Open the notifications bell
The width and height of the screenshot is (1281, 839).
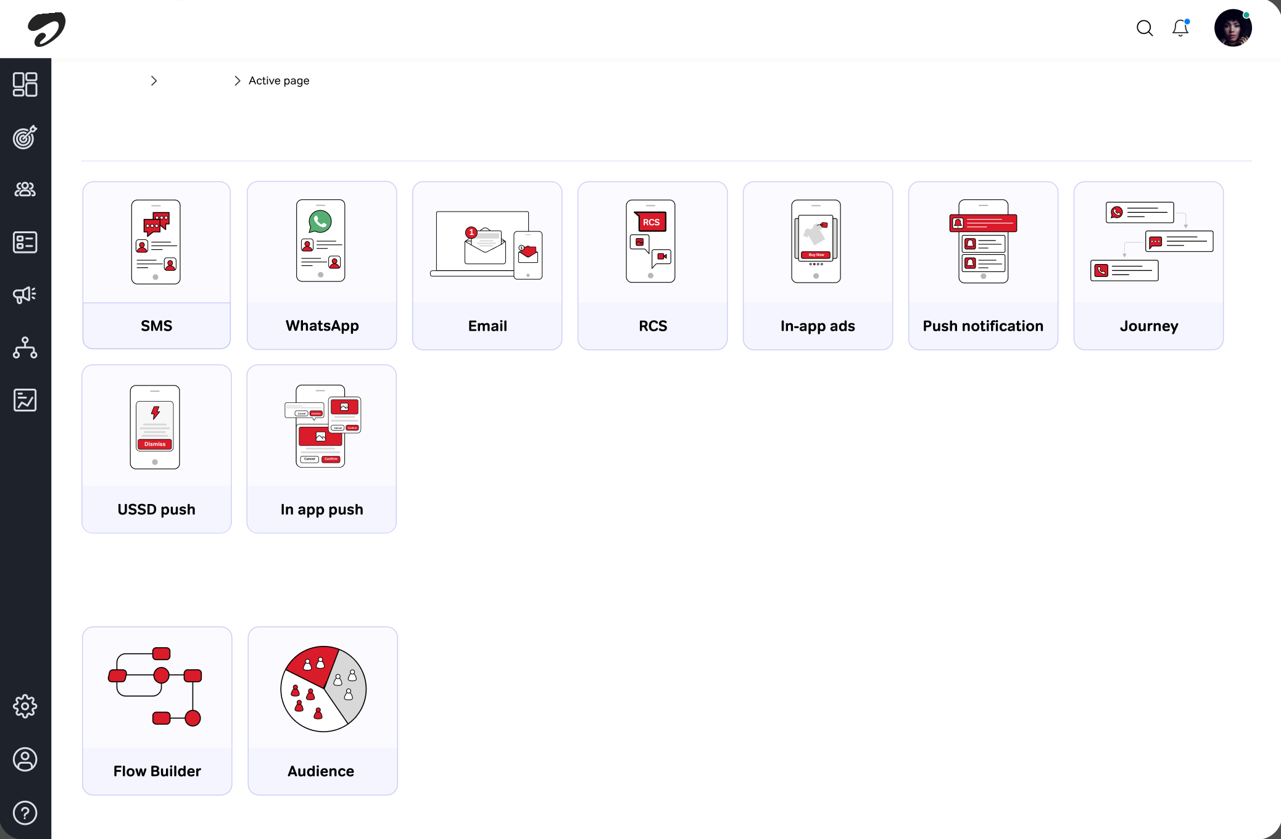[1180, 28]
